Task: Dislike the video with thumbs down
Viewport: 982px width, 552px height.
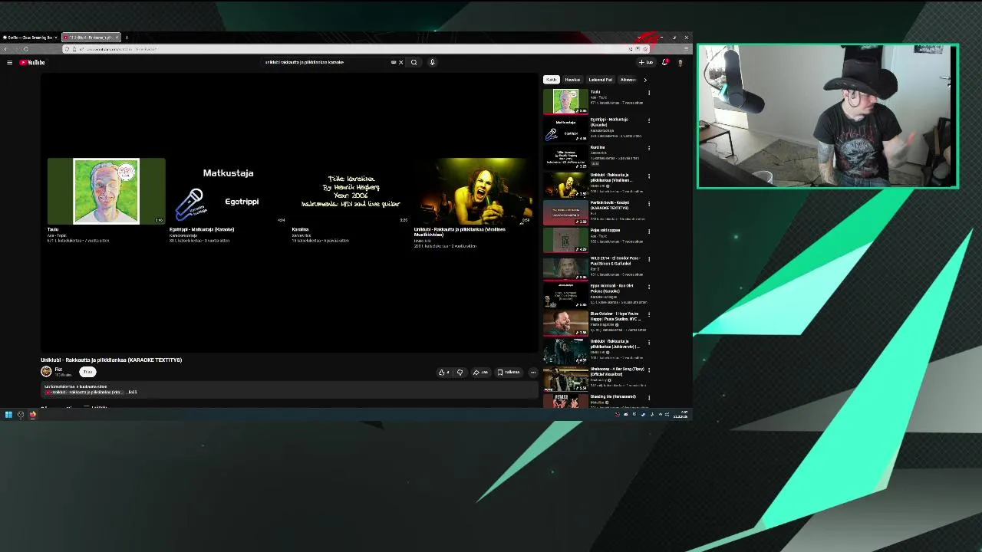Action: tap(460, 372)
